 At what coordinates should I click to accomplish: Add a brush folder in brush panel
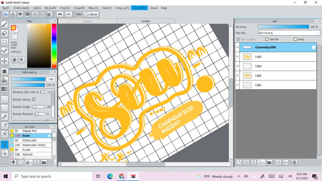point(44,162)
